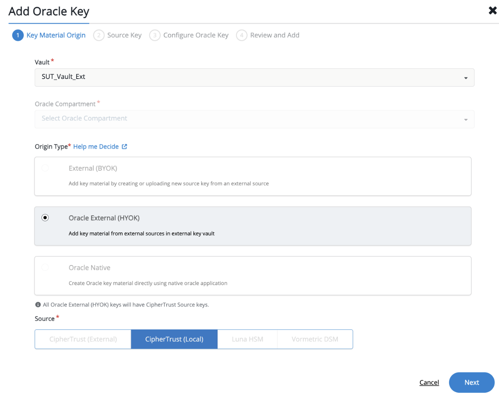Click step 1 Key Material Origin circle
The image size is (499, 403).
point(17,35)
